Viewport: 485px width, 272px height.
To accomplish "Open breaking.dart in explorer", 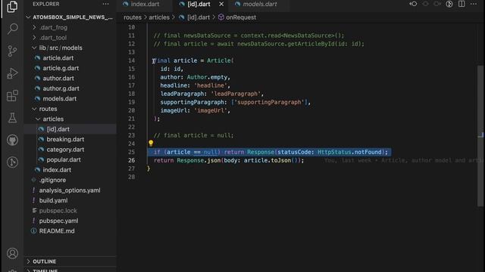I will [x=70, y=139].
